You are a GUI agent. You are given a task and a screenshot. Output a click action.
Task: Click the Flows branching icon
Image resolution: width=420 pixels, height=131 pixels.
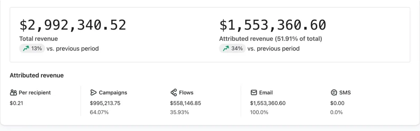tap(173, 92)
